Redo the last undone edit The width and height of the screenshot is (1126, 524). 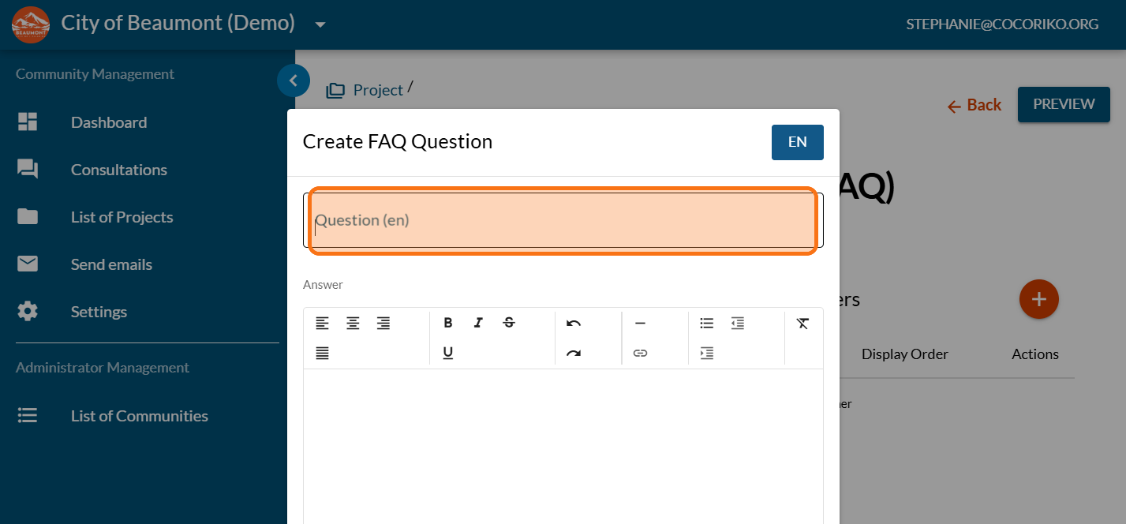point(574,353)
